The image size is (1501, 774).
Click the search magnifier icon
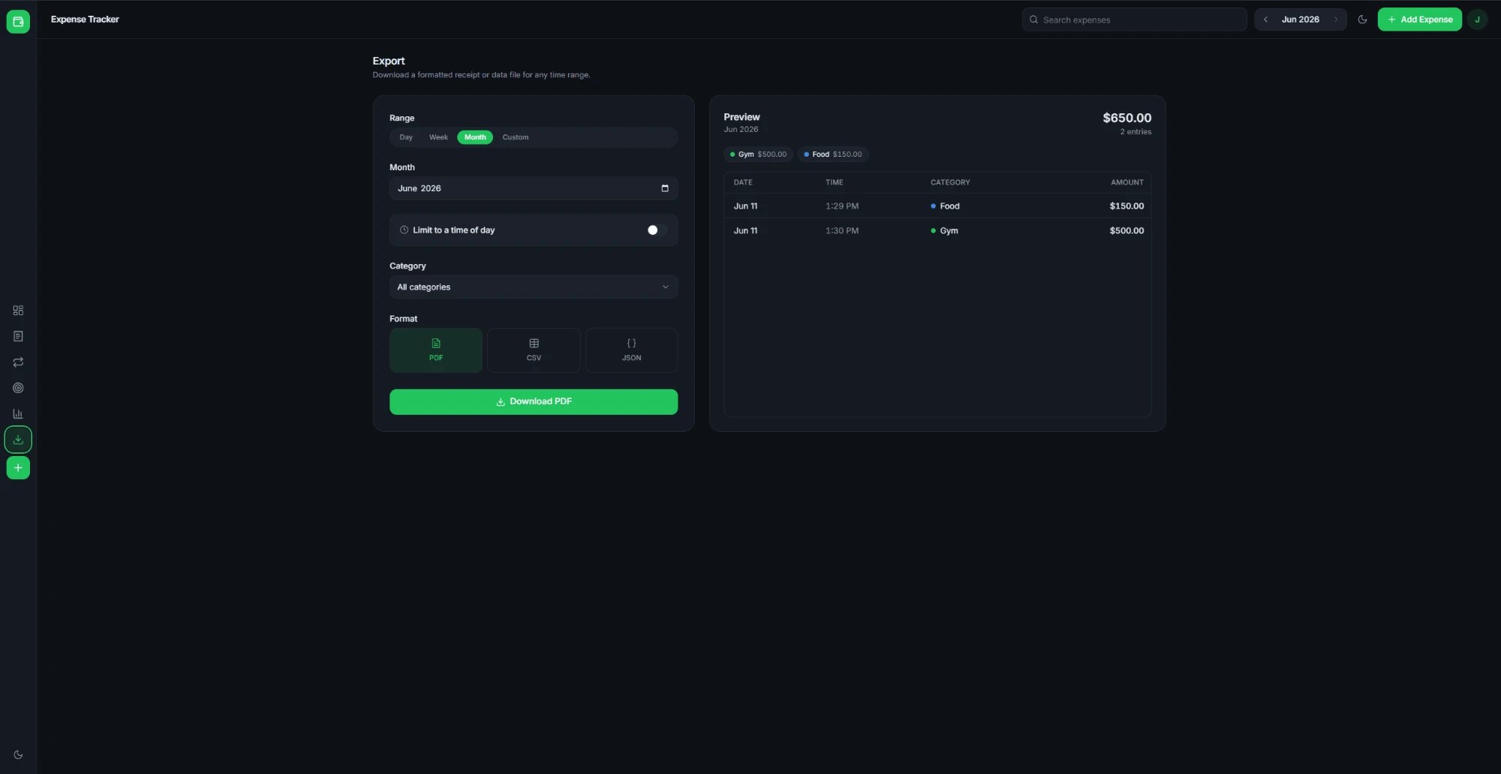[x=1033, y=19]
